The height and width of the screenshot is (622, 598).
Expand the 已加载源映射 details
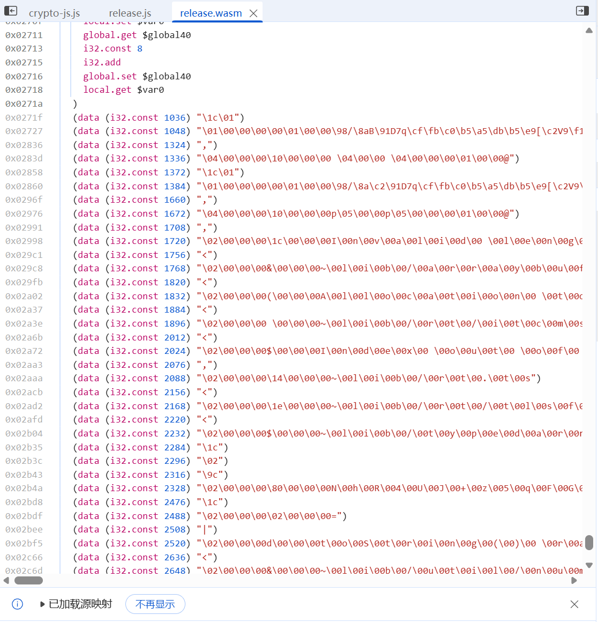point(42,604)
